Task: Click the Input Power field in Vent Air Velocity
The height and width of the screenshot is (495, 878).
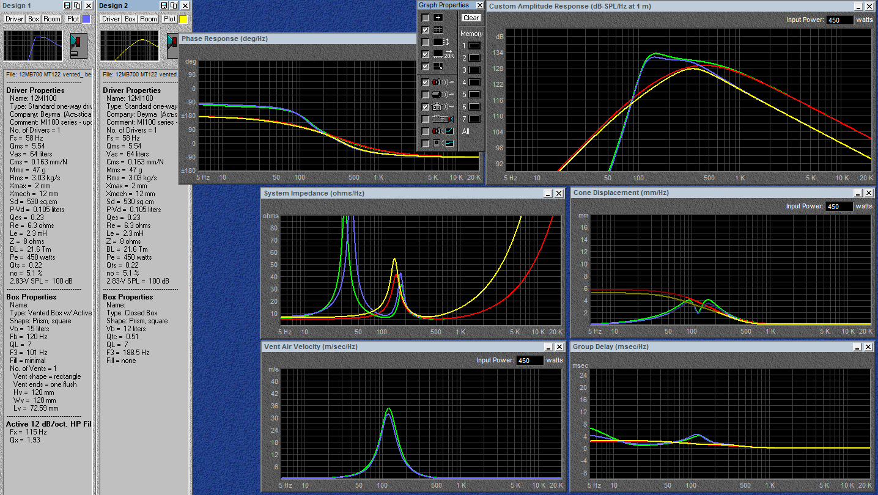Action: (529, 361)
